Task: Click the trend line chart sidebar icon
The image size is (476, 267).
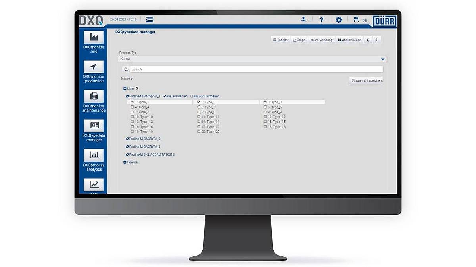Action: [94, 185]
